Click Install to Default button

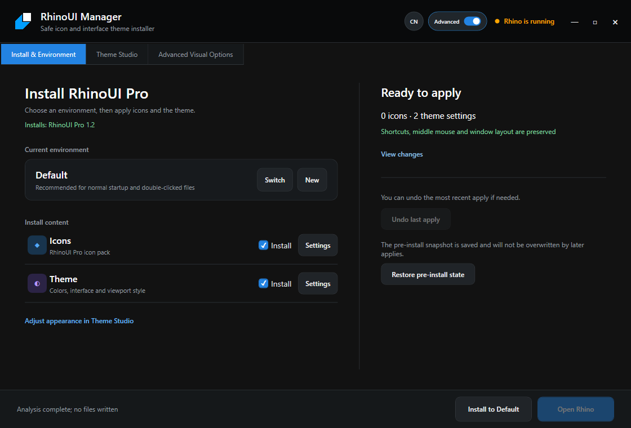(494, 409)
